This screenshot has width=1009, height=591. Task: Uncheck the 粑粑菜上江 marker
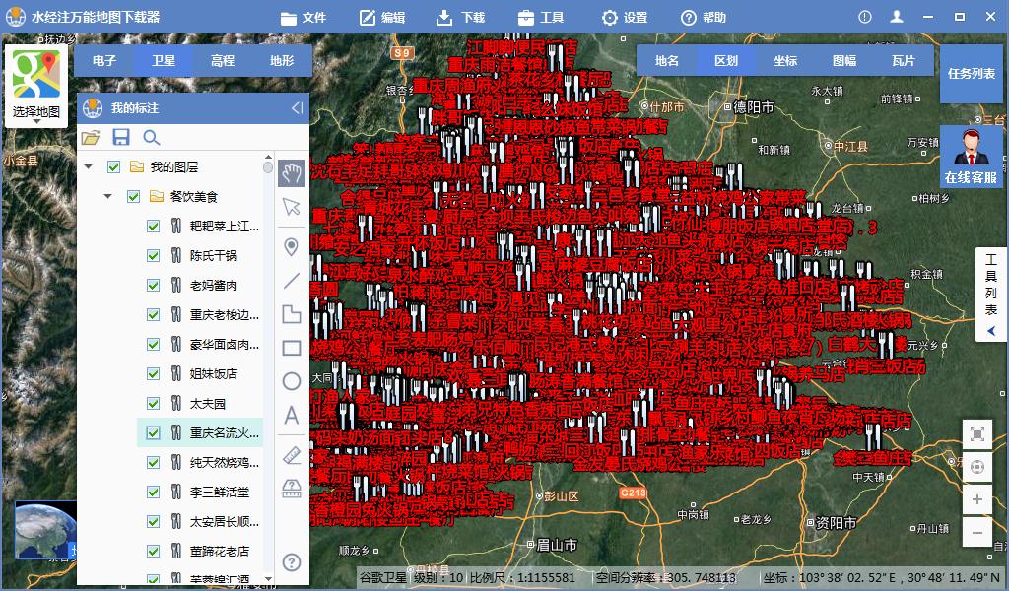tap(153, 227)
